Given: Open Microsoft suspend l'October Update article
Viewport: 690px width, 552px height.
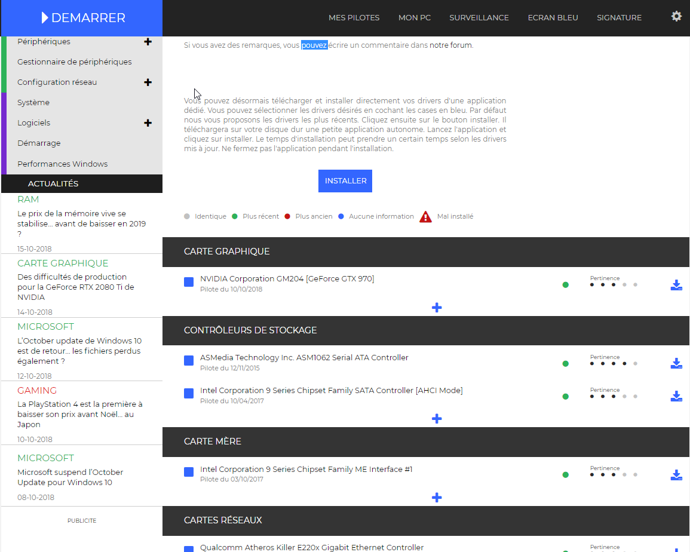Looking at the screenshot, I should [x=70, y=477].
